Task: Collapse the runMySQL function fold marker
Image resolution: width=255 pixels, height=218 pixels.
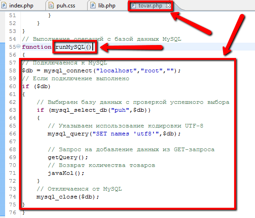Action: coord(19,46)
